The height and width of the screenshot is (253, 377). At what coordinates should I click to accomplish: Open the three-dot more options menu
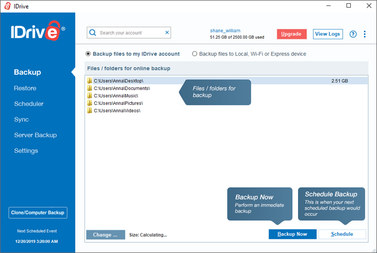click(x=364, y=34)
